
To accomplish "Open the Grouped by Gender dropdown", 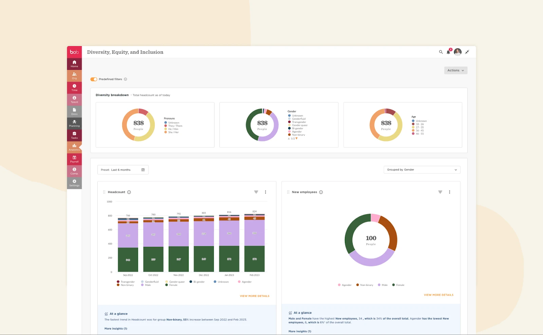I will pos(422,170).
